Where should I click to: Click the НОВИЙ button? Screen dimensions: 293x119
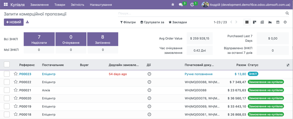(x=14, y=22)
